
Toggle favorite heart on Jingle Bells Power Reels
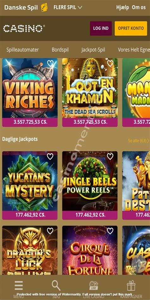pyautogui.click(x=110, y=157)
